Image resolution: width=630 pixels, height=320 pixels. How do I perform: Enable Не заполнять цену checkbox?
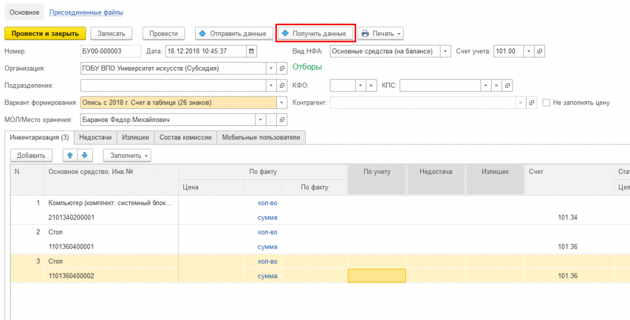tap(546, 103)
